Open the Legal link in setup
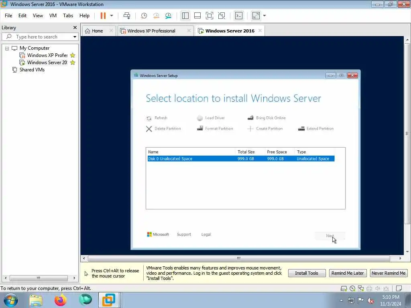 206,234
